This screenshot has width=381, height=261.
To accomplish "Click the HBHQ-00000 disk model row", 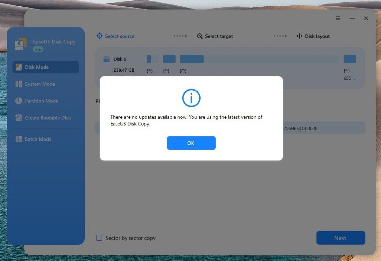I will [x=230, y=128].
